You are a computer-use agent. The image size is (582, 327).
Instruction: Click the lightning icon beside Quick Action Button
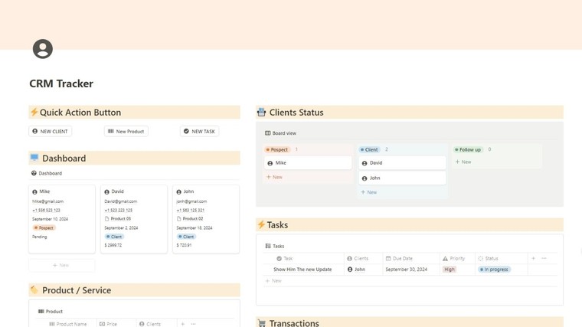[34, 112]
